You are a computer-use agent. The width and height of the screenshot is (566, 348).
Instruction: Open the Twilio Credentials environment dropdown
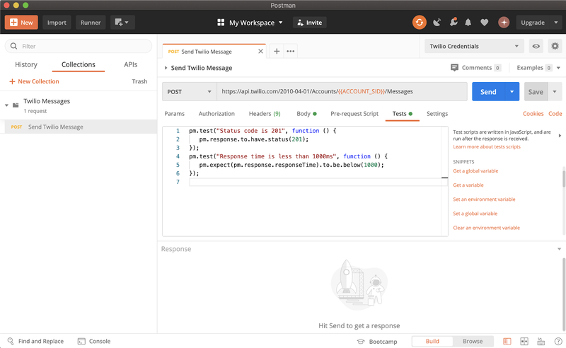click(x=473, y=47)
